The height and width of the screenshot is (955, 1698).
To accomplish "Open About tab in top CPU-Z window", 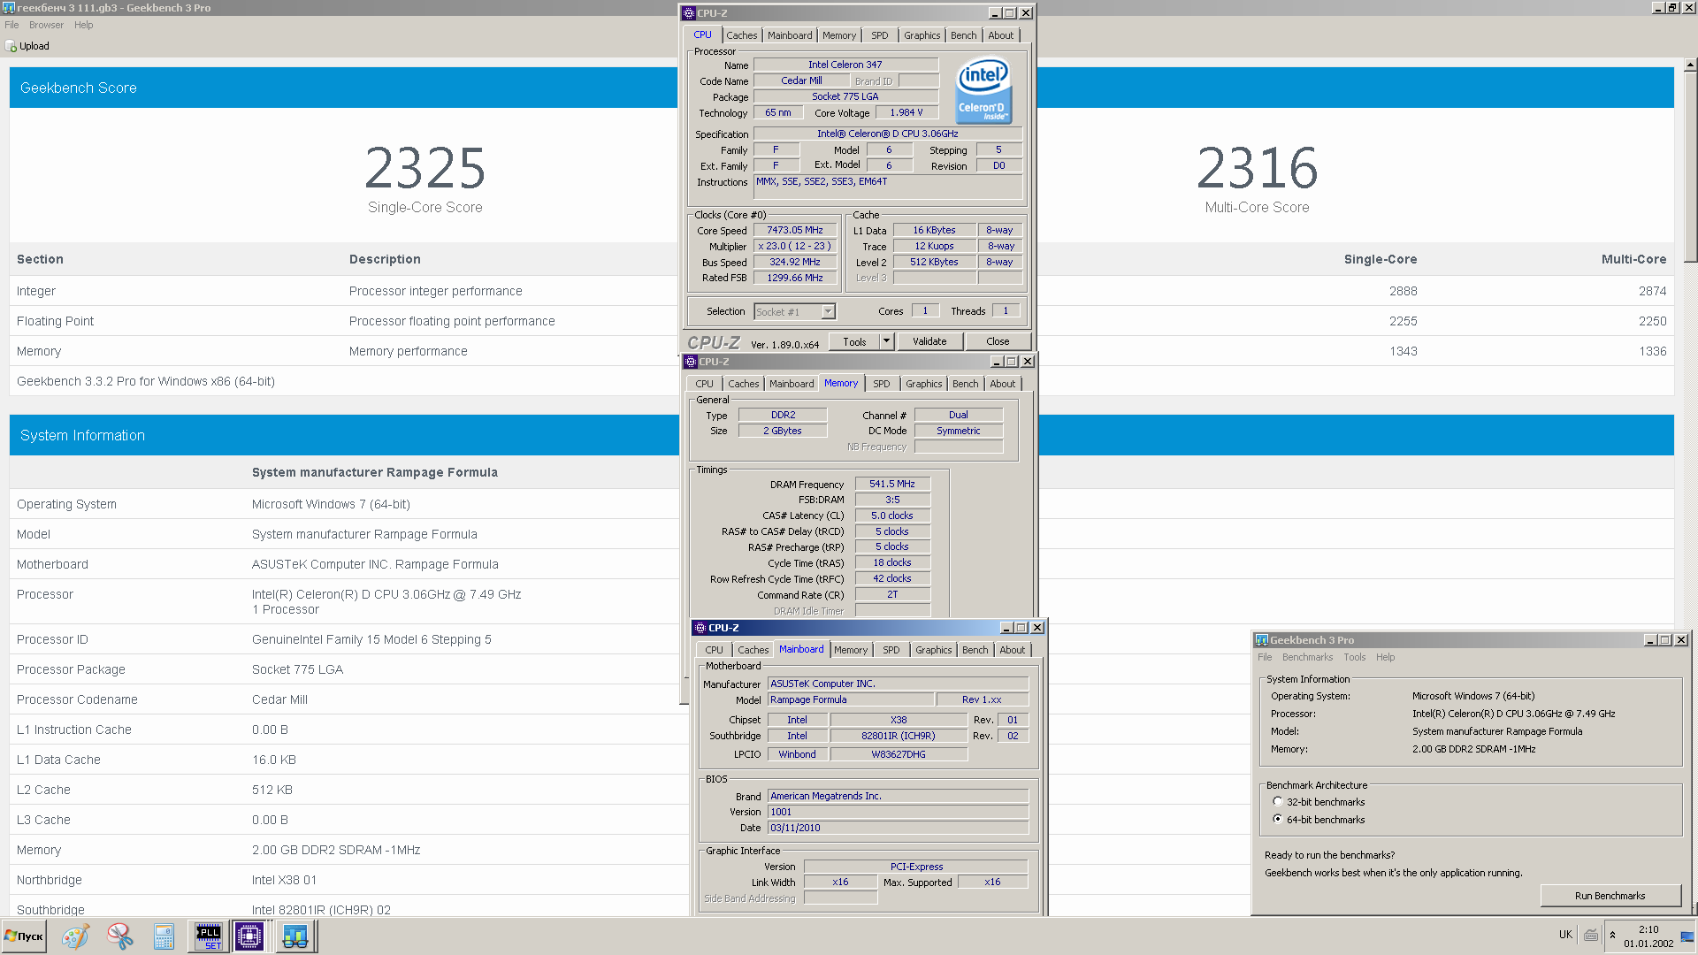I will pyautogui.click(x=1000, y=35).
